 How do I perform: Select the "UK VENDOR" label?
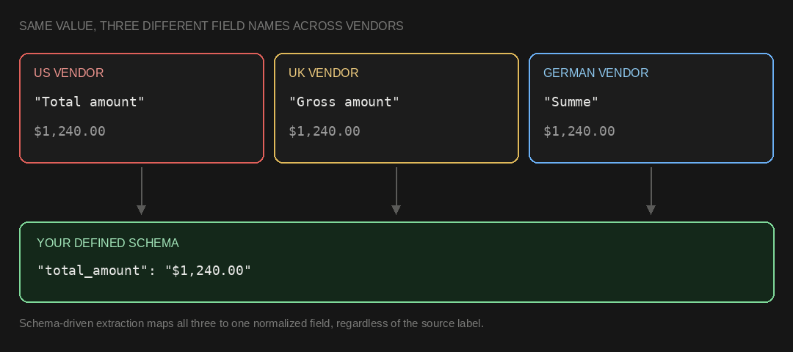pyautogui.click(x=324, y=73)
